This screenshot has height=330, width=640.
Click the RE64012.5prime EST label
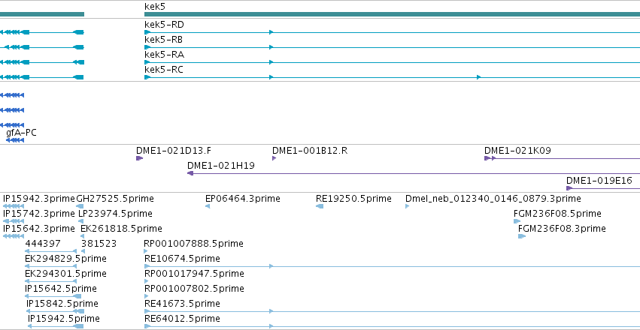[x=183, y=319]
